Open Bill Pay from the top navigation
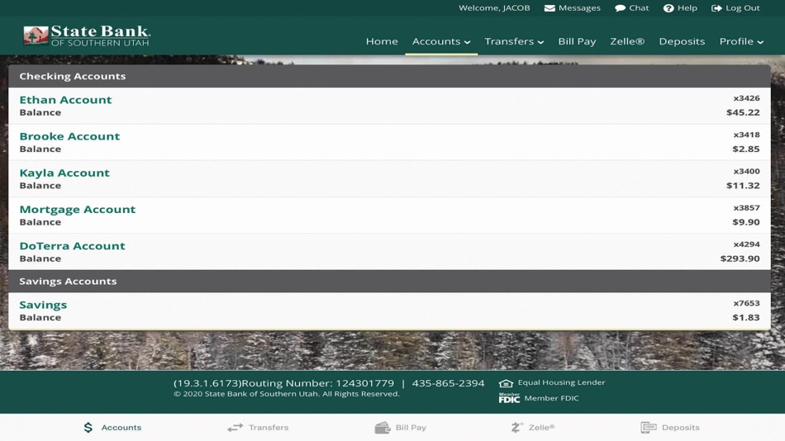The width and height of the screenshot is (785, 441). pyautogui.click(x=578, y=41)
